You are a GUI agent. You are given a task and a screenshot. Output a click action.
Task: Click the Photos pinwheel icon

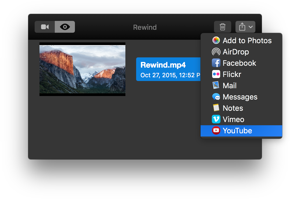tap(216, 40)
